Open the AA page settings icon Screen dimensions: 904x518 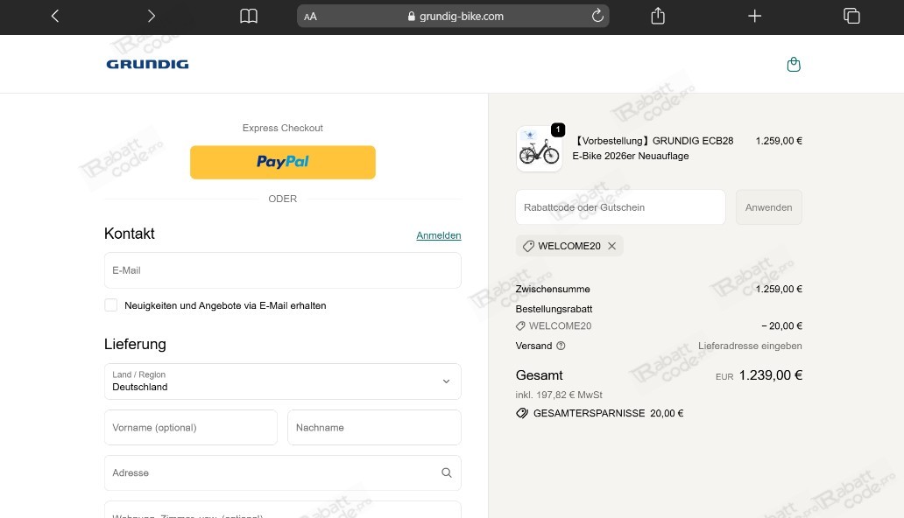tap(310, 16)
